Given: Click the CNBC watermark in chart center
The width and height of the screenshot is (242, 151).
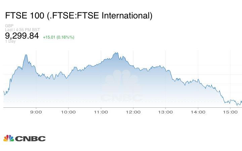Looking at the screenshot, I should [x=122, y=87].
